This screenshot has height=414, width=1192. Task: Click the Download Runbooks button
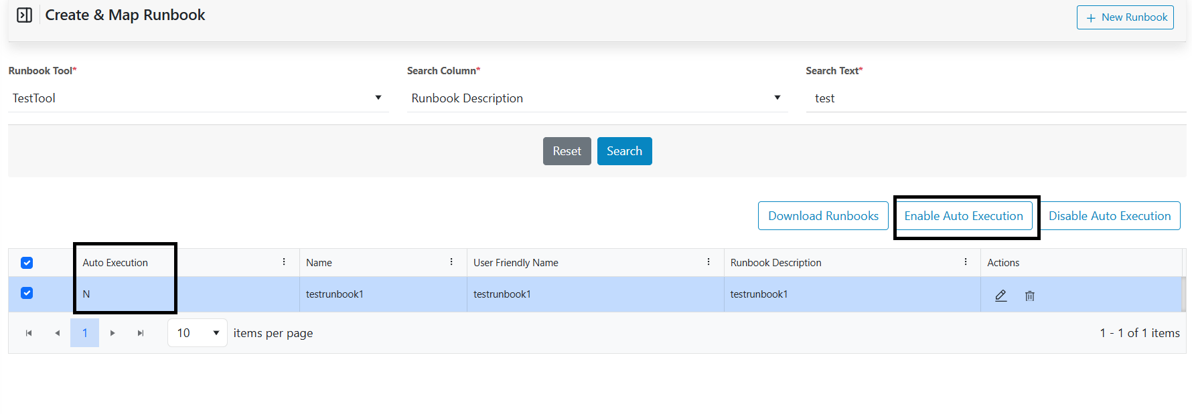click(x=823, y=216)
